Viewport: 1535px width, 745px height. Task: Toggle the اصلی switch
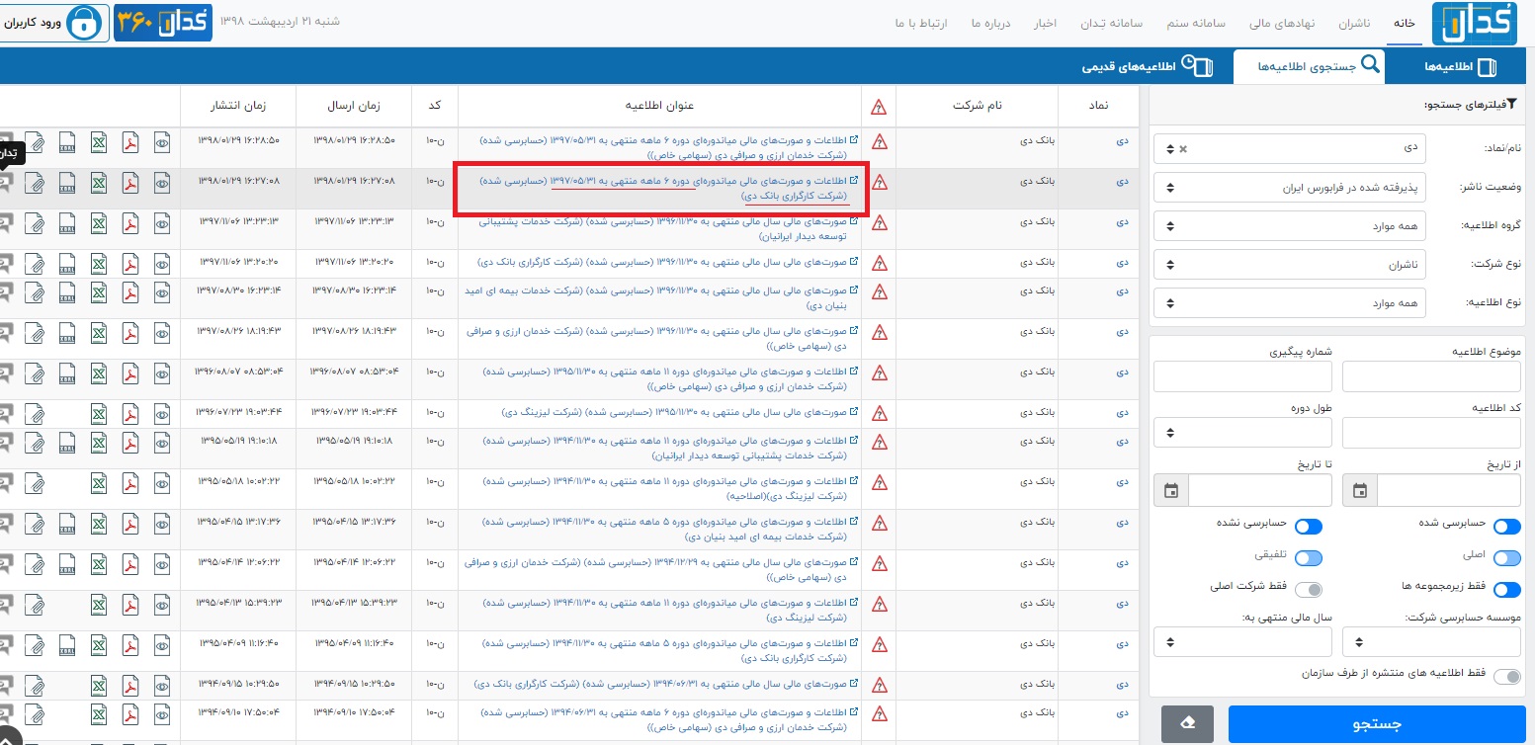pos(1506,558)
